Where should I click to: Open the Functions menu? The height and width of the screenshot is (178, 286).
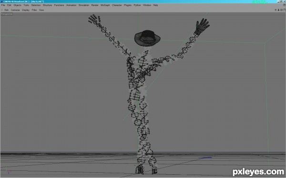click(x=59, y=5)
